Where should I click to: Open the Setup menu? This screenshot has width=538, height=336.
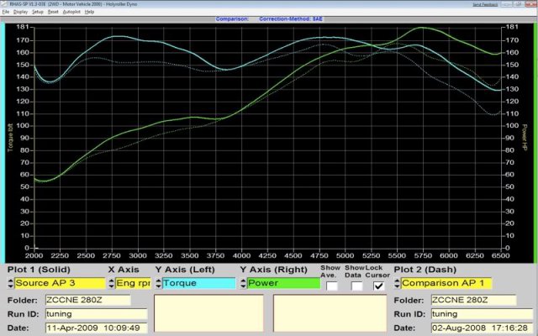tap(38, 12)
